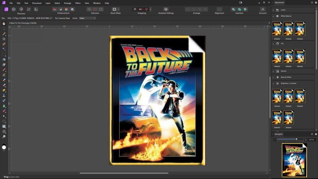
Task: Toggle Snapping magnet icon
Action: pos(147,9)
